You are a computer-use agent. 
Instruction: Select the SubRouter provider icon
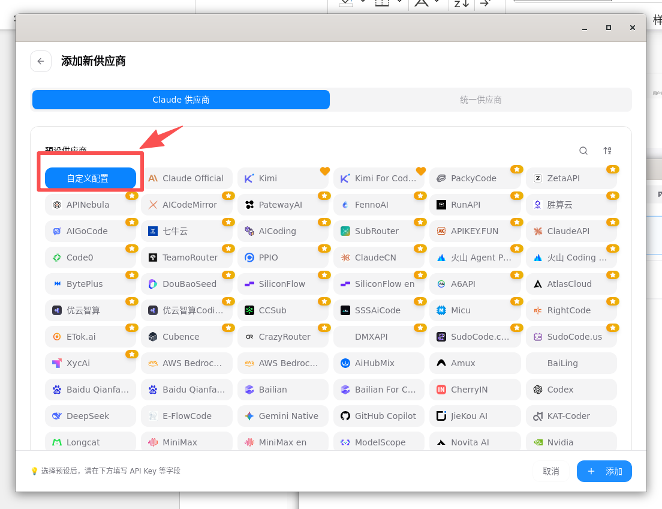coord(345,231)
